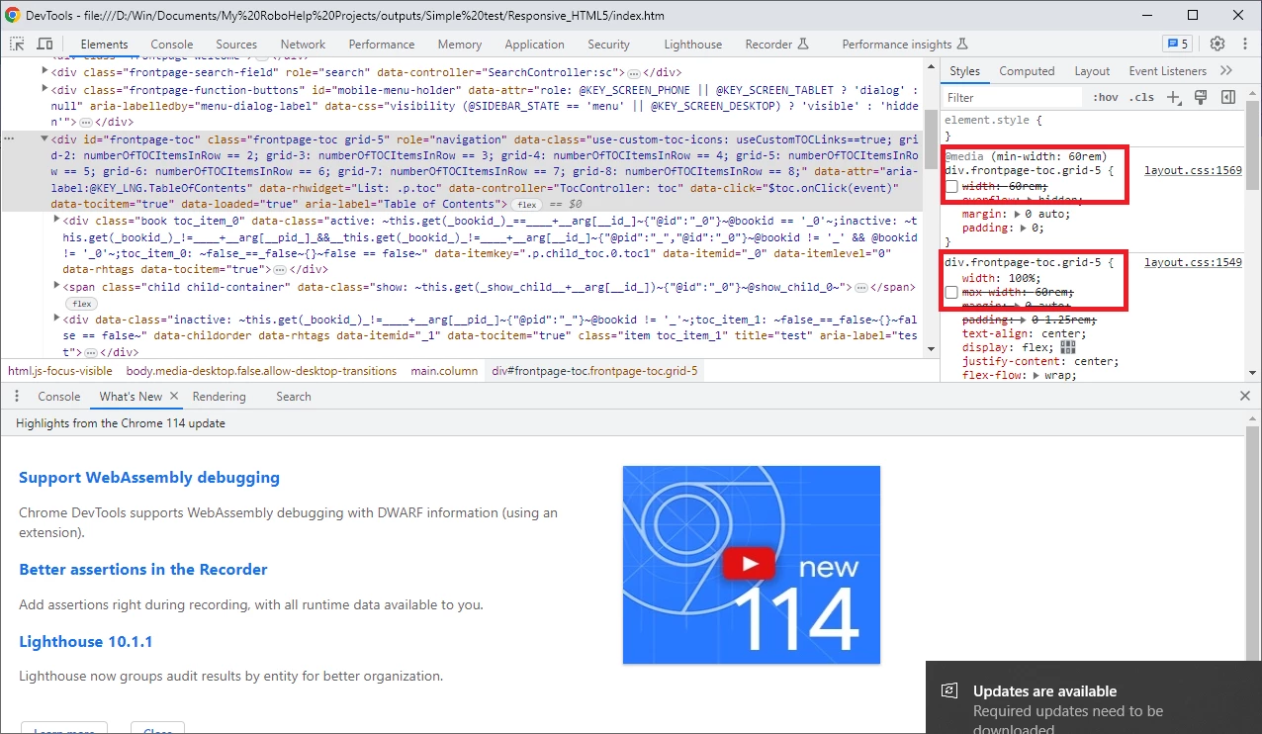
Task: Open the Event Listeners sidebar tab
Action: [x=1167, y=70]
